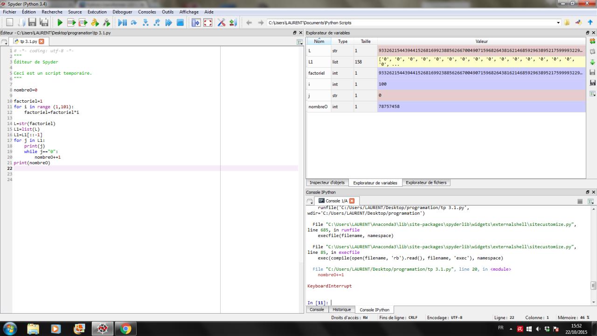Screen dimensions: 597x336
Task: Stop debugging with the blue square icon
Action: click(180, 22)
